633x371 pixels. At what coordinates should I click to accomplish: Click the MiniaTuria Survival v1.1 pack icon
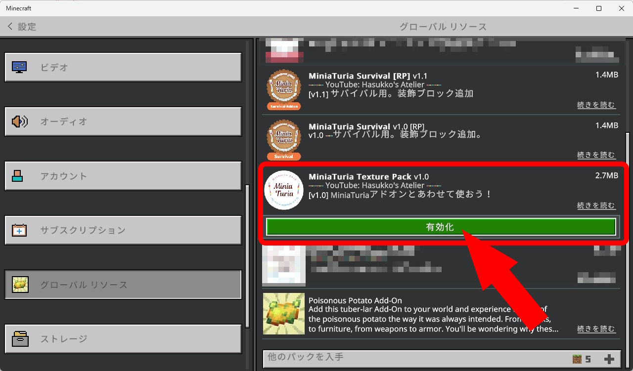click(x=283, y=89)
